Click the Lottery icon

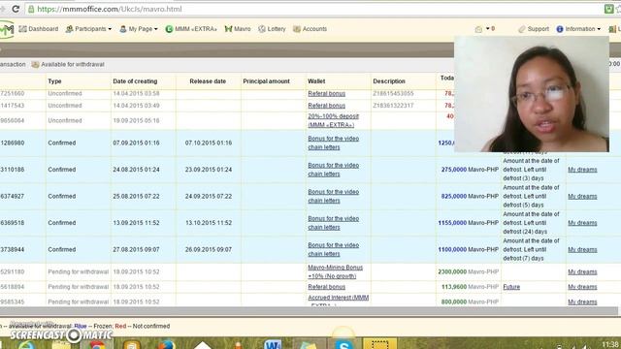point(262,29)
